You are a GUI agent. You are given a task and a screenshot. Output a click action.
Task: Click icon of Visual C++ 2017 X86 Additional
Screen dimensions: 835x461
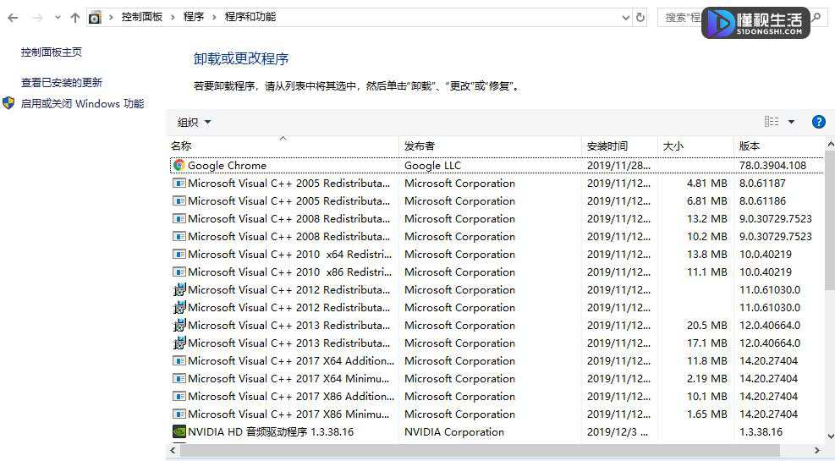tap(179, 396)
